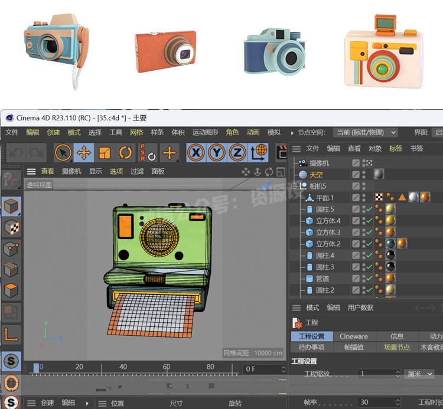Open the 模拟 menu
The image size is (443, 409).
tap(273, 132)
